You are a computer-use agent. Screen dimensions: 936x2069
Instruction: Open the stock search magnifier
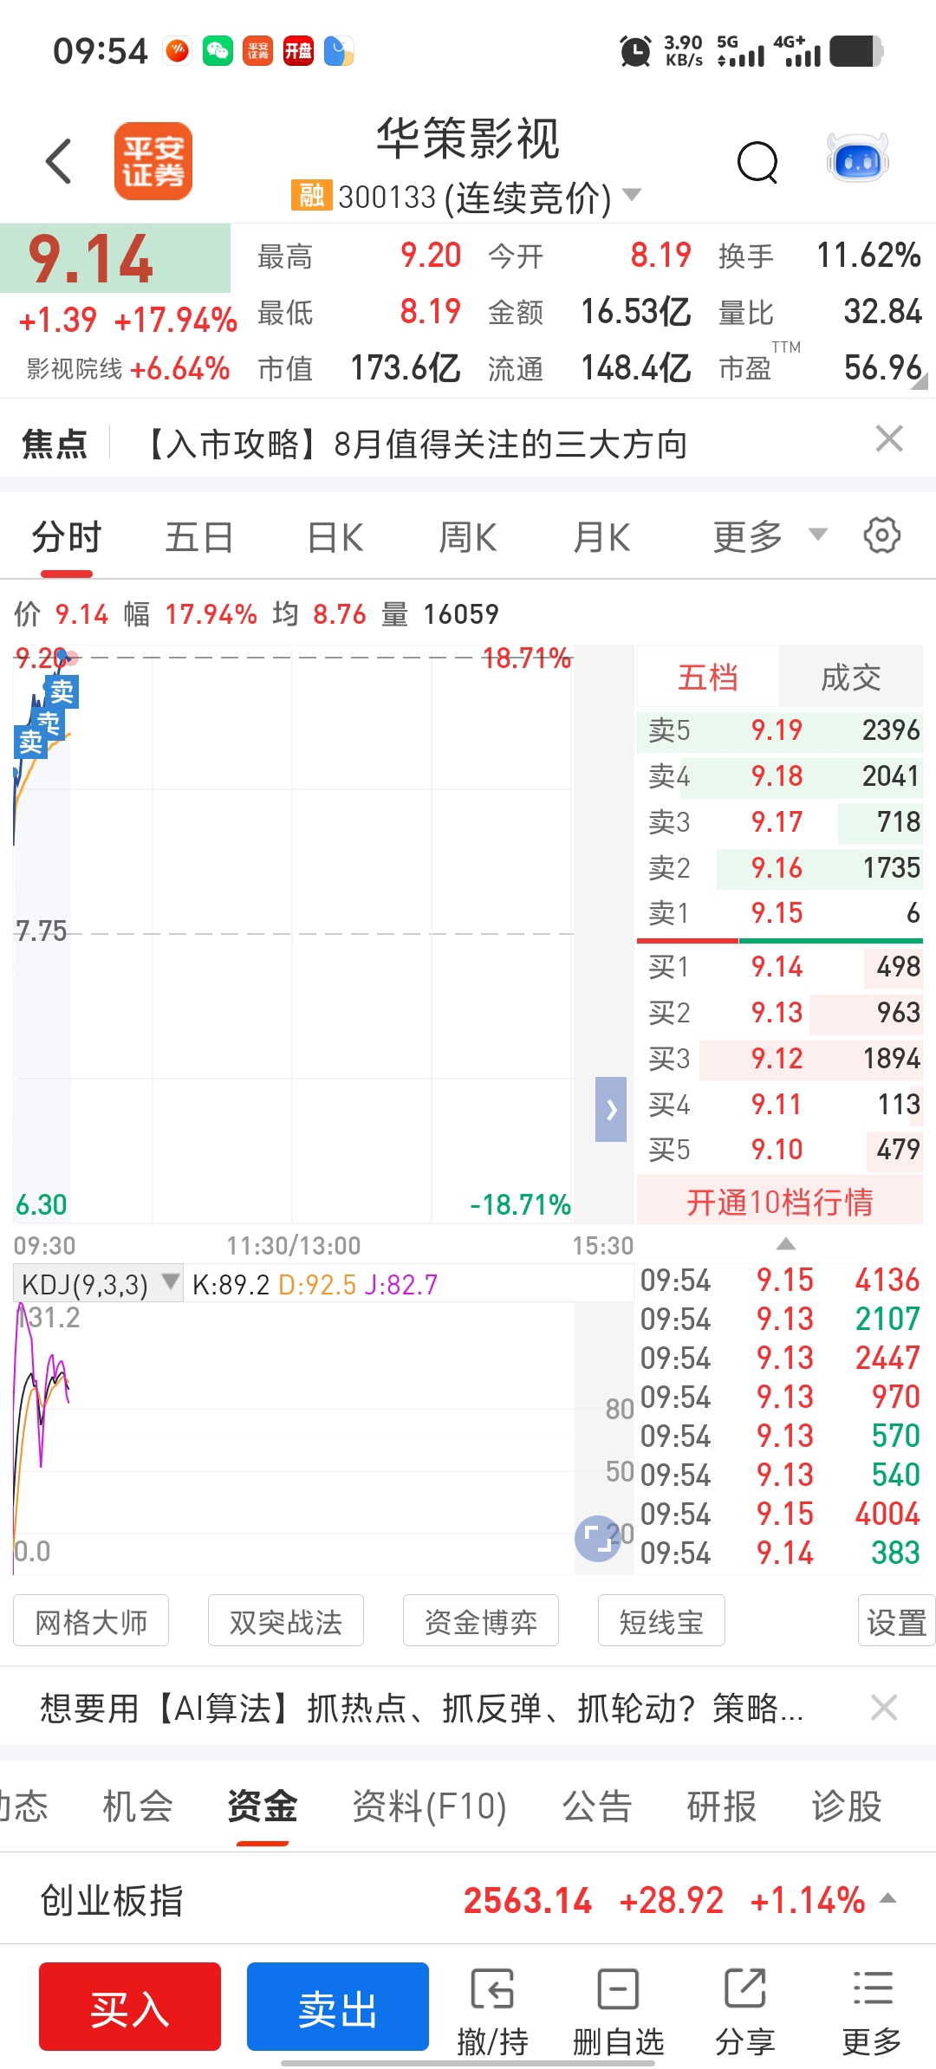[757, 162]
